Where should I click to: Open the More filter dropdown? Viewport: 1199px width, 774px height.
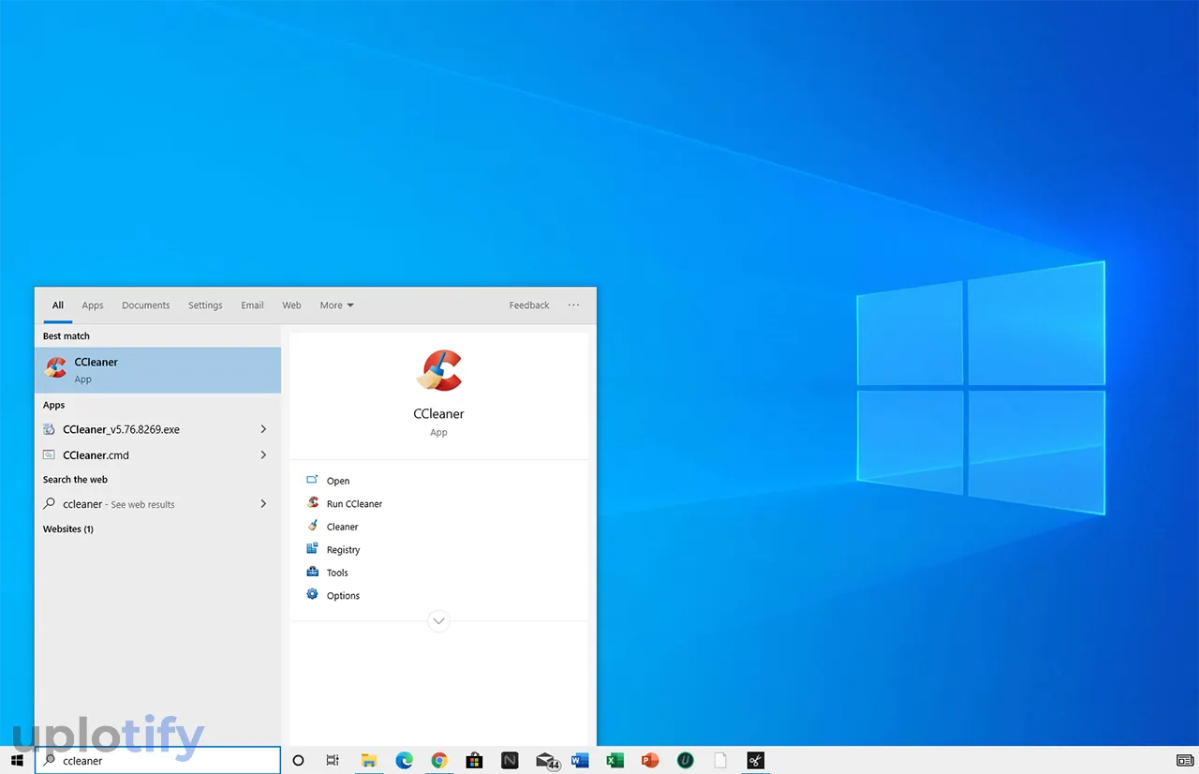pyautogui.click(x=336, y=305)
